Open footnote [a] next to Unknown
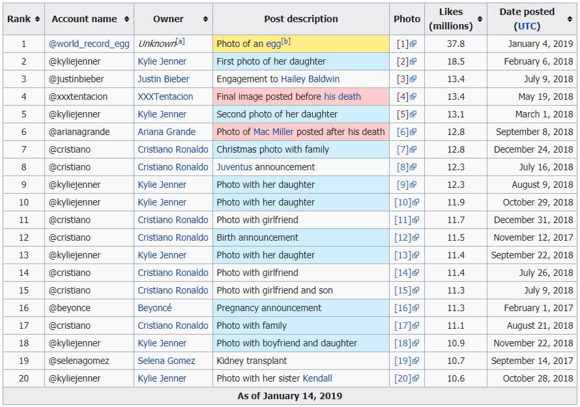580x407 pixels. click(x=180, y=40)
